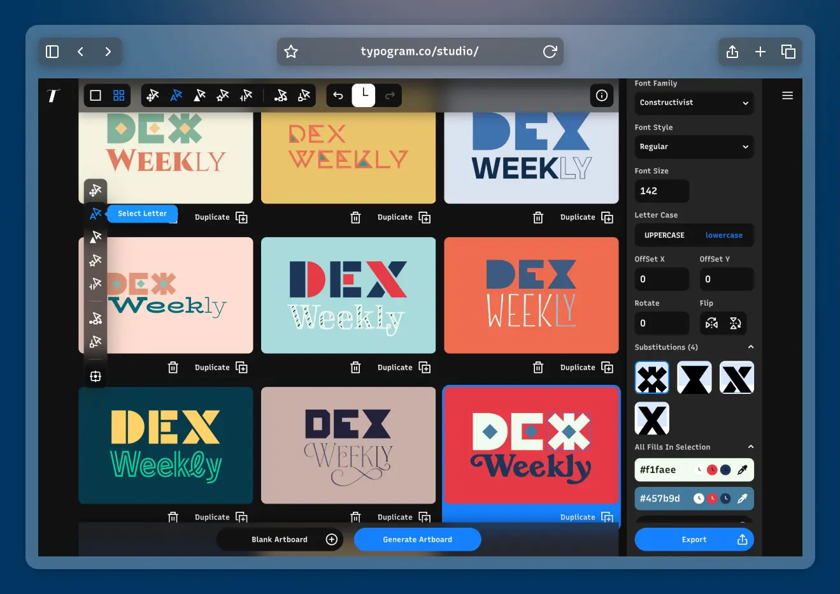This screenshot has width=840, height=594.
Task: Set letter case to lowercase
Action: point(723,235)
